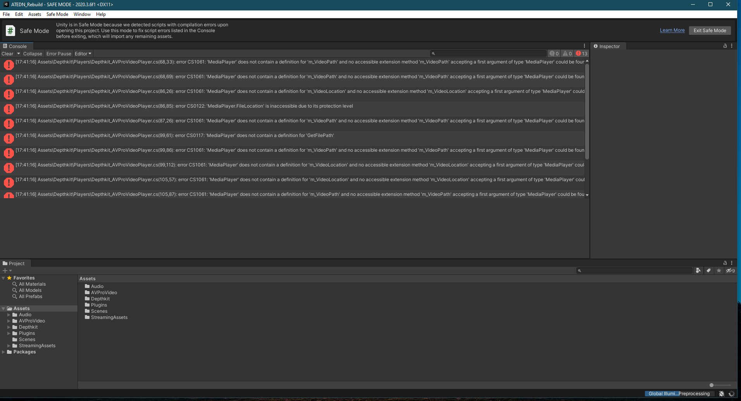Toggle warning messages filter in Console
The width and height of the screenshot is (741, 401).
point(567,53)
